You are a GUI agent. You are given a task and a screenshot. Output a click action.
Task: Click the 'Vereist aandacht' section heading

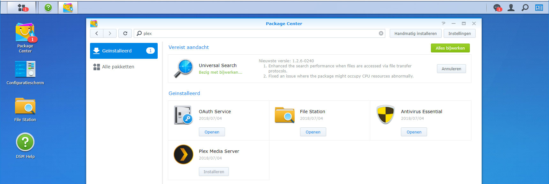189,47
